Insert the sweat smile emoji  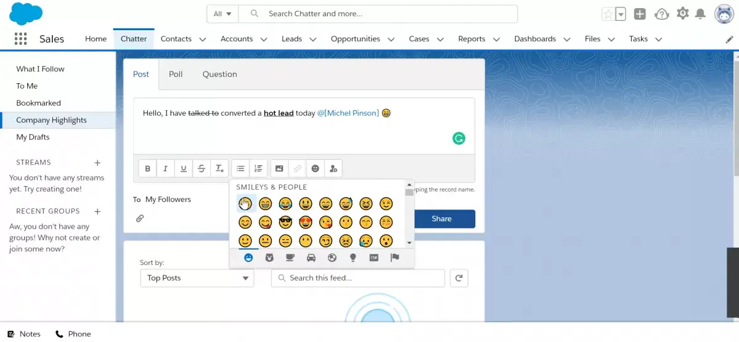[x=346, y=203]
